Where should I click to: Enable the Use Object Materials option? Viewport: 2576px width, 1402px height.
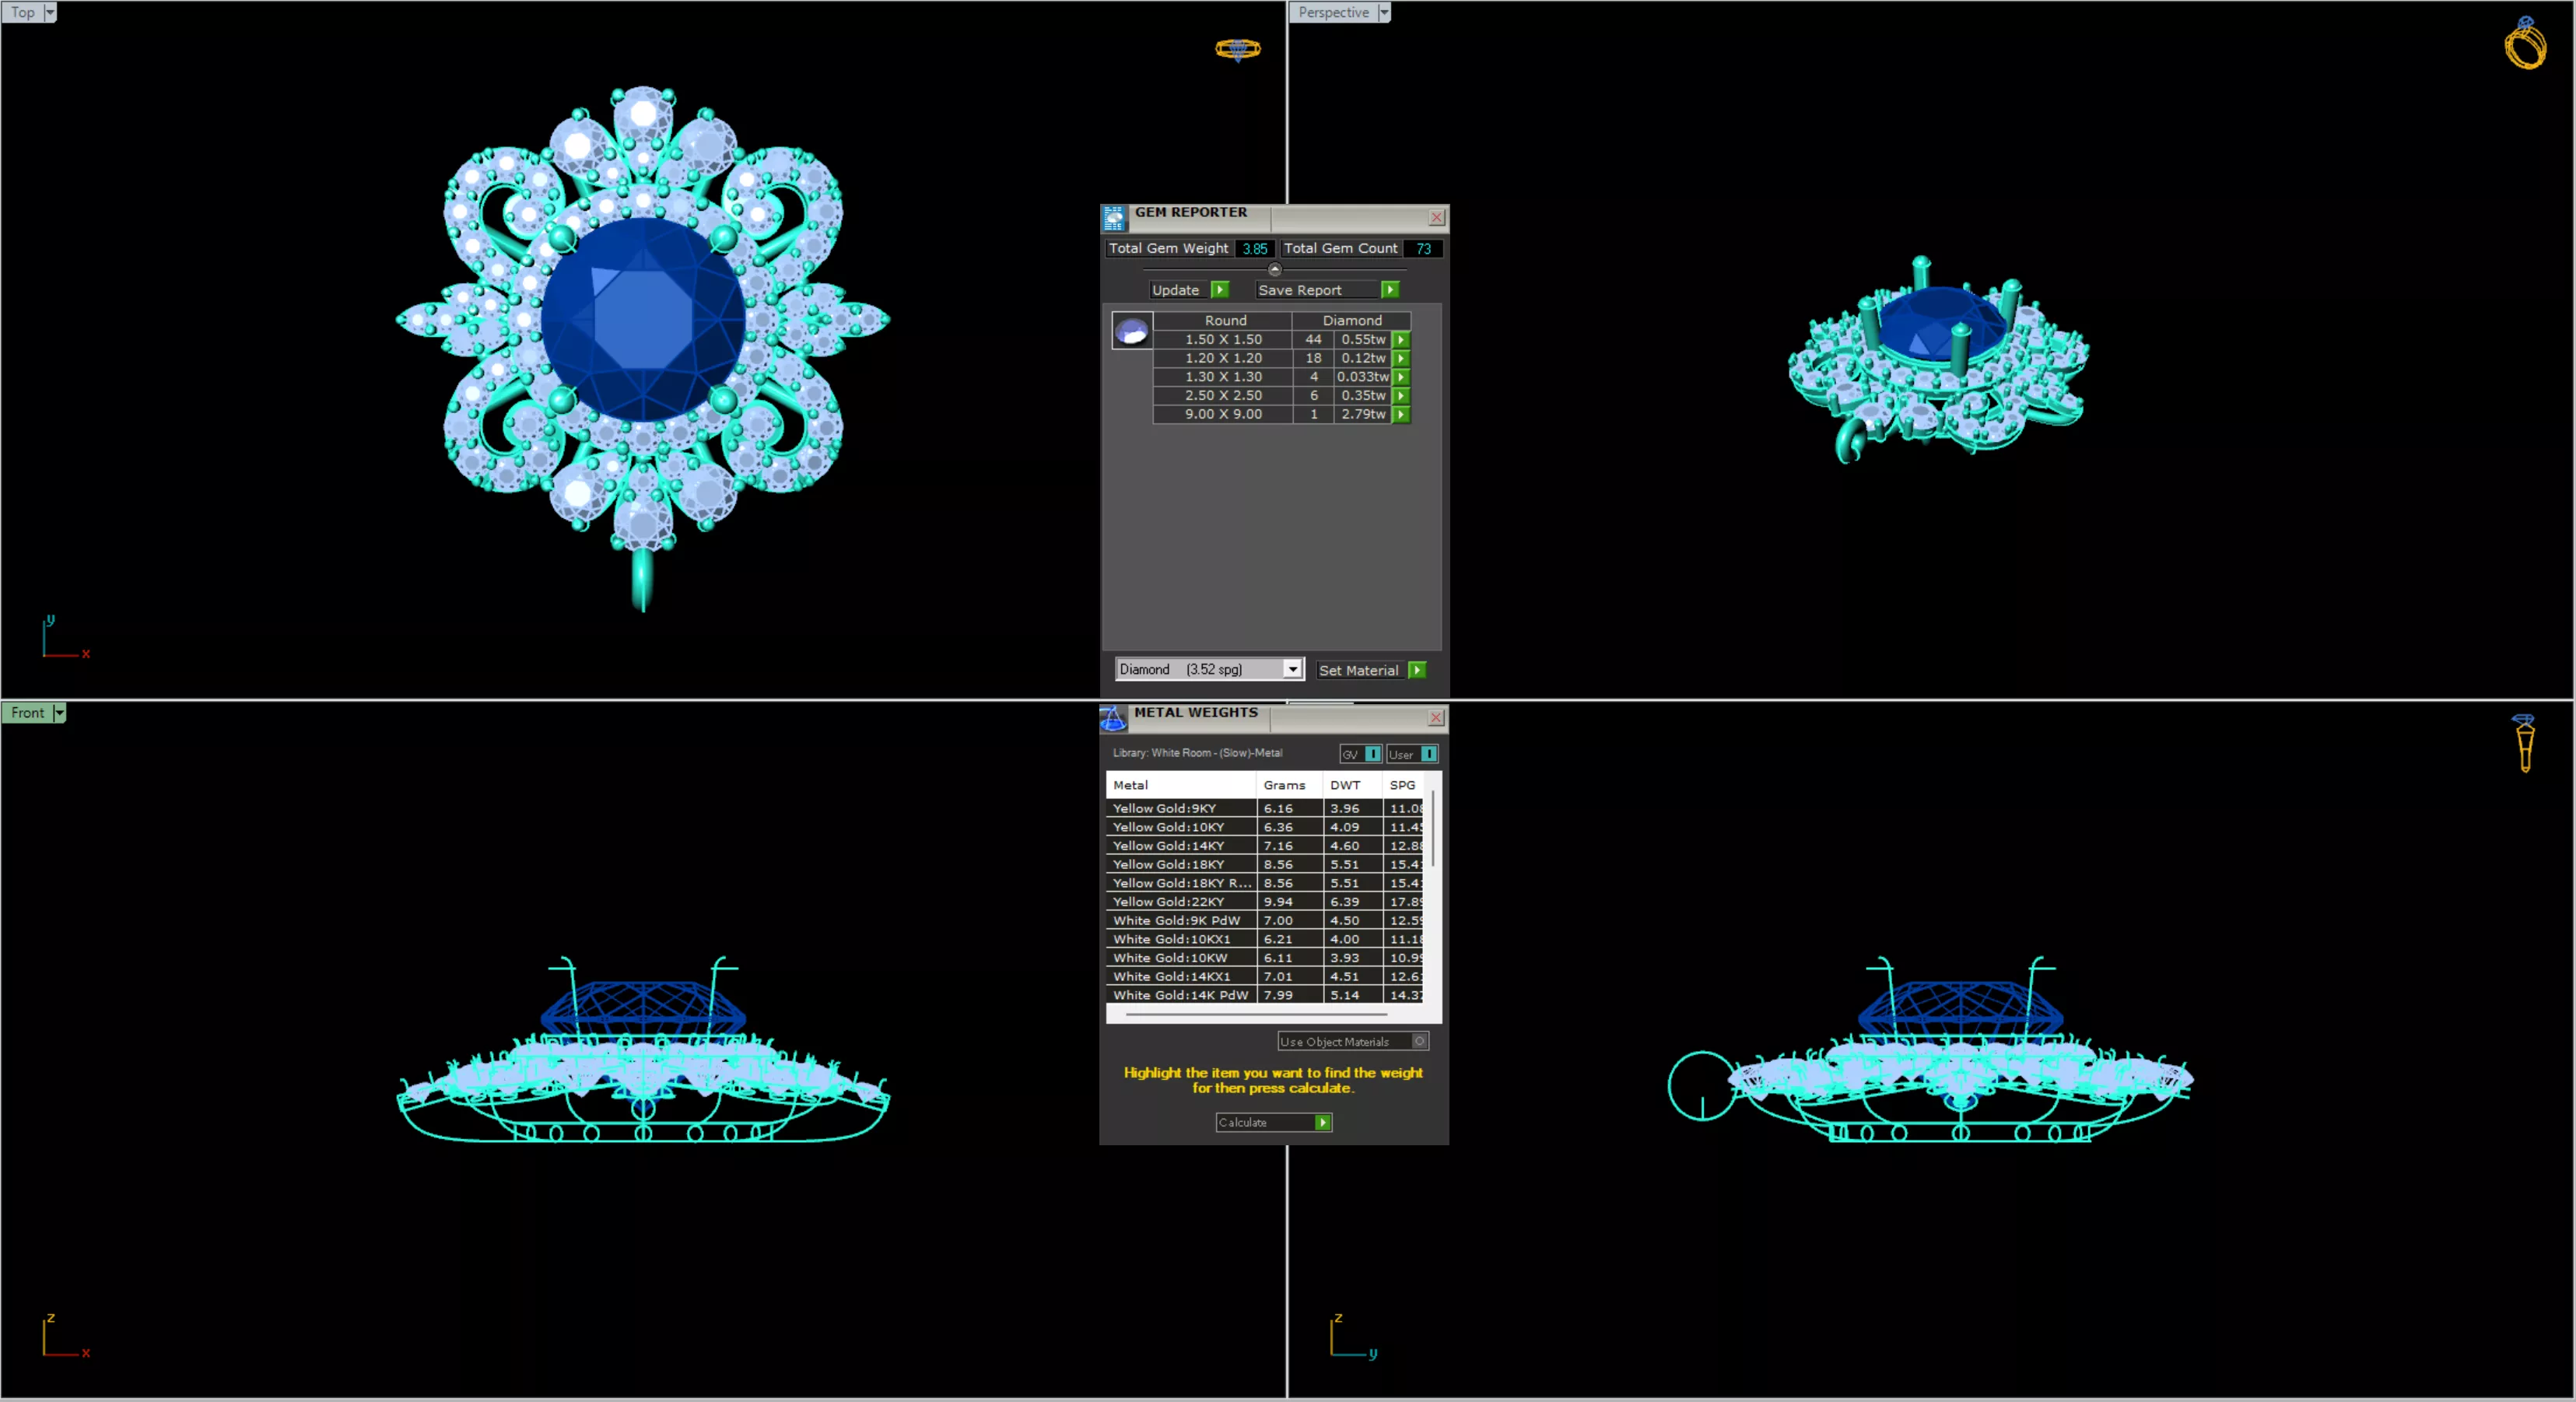pos(1419,1041)
